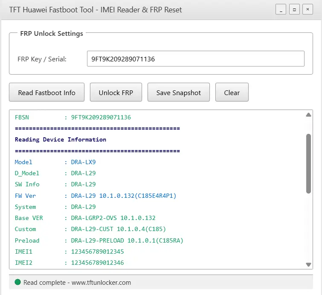This screenshot has width=322, height=295.
Task: Click the FW Ver value 10.1.0.132(C185E4R4P1)
Action: click(138, 196)
